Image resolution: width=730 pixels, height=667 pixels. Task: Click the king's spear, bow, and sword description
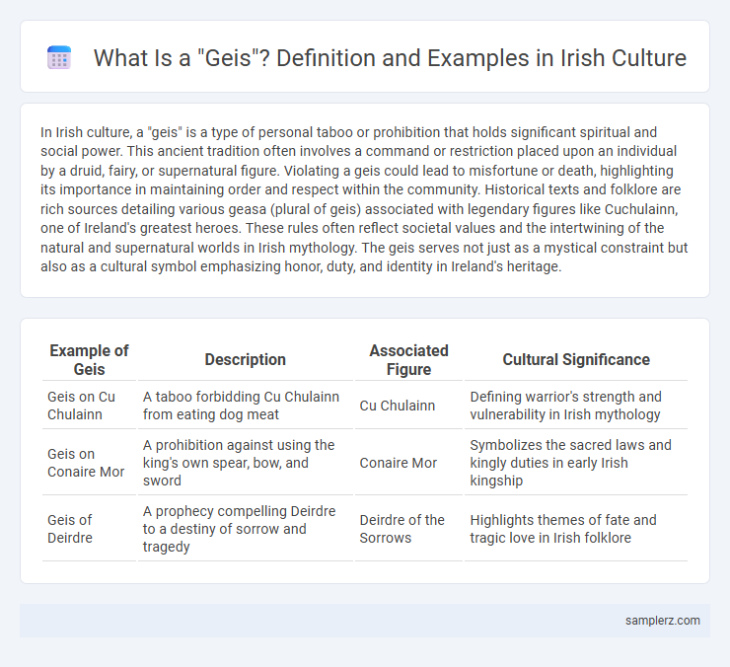click(245, 463)
